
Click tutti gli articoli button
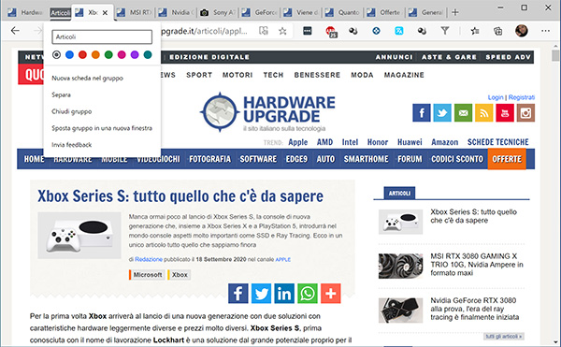pyautogui.click(x=504, y=337)
